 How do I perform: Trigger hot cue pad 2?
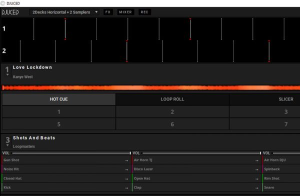click(172, 112)
